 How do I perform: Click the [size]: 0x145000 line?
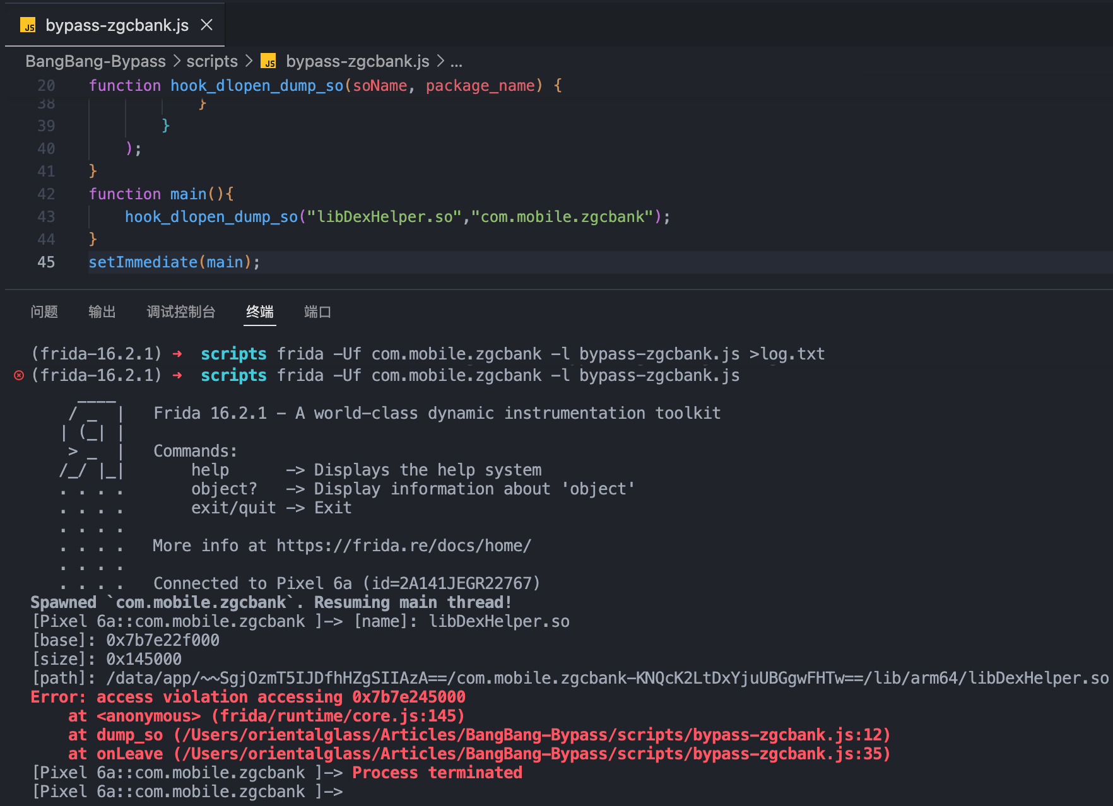tap(106, 659)
